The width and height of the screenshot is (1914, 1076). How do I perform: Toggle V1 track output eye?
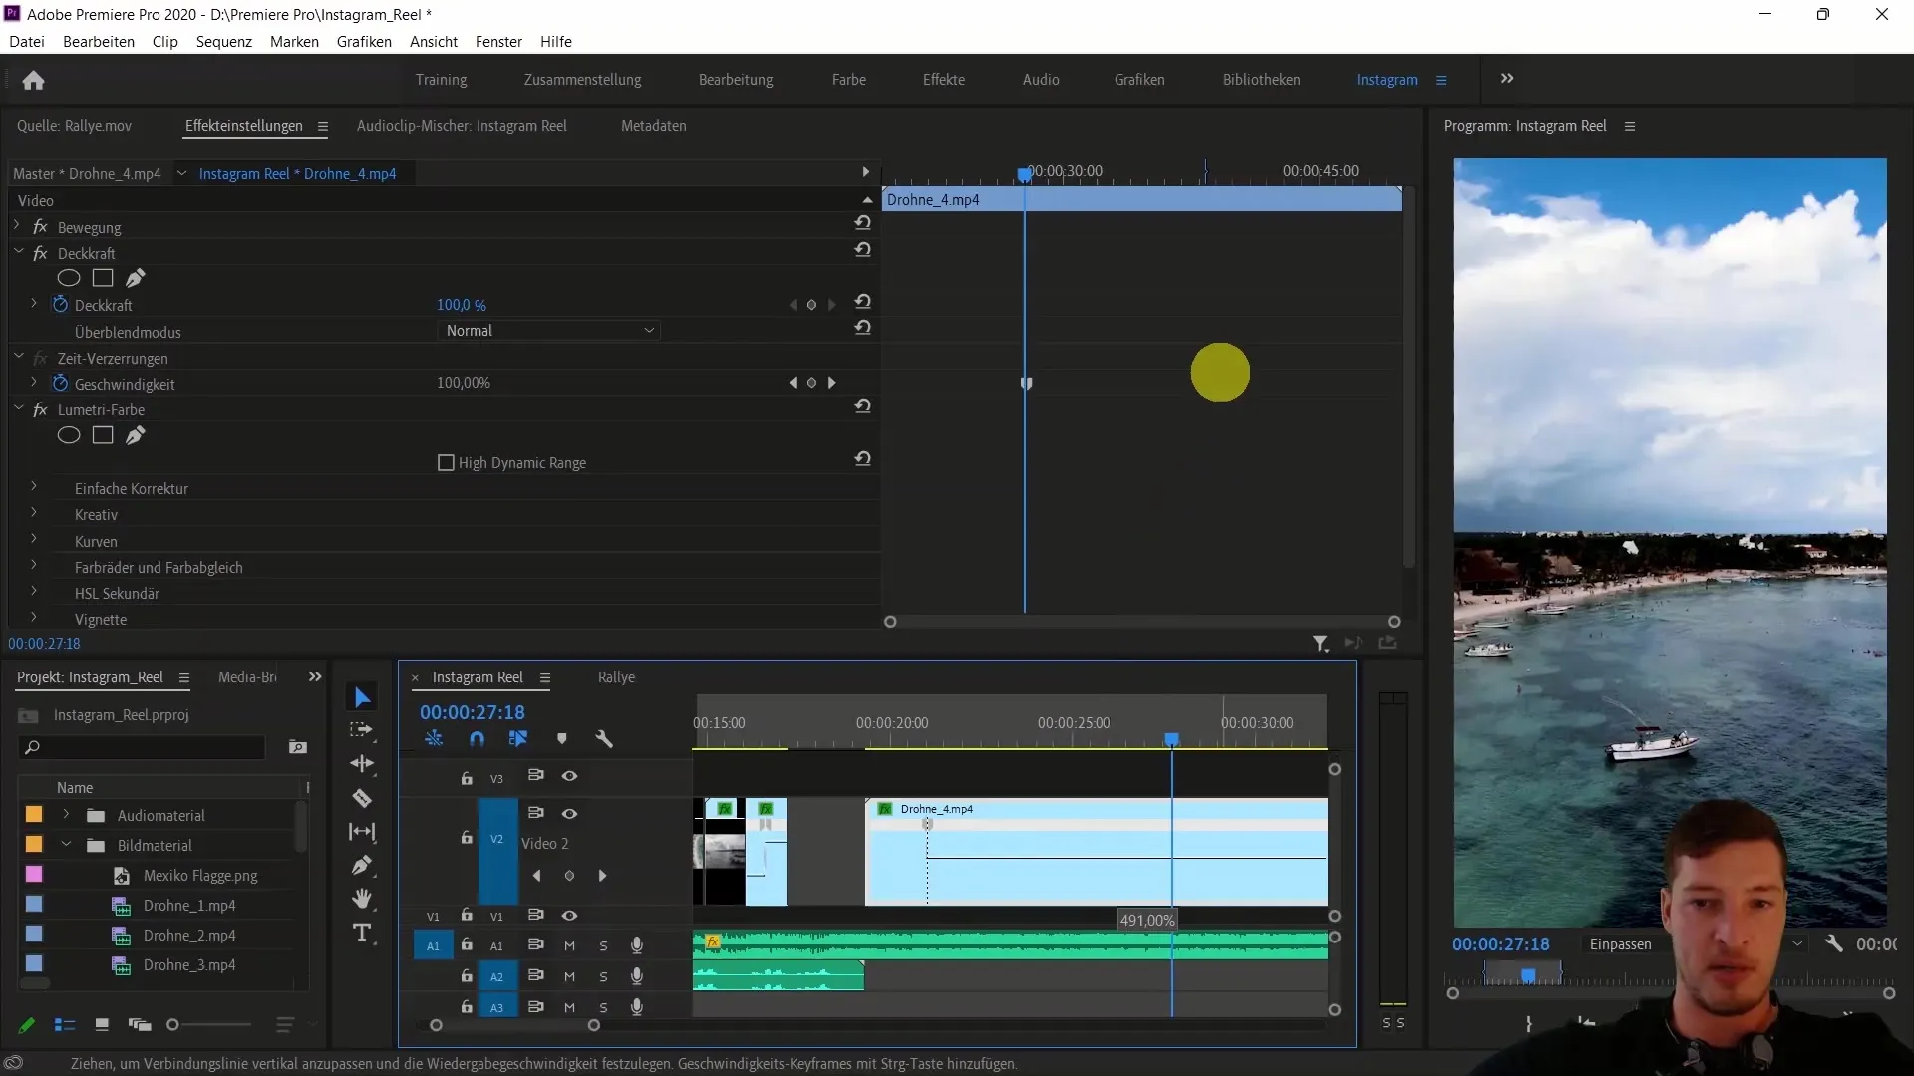(x=569, y=916)
